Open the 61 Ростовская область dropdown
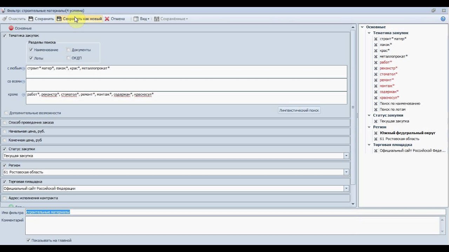Viewport: 449px width, 252px height. pyautogui.click(x=347, y=172)
